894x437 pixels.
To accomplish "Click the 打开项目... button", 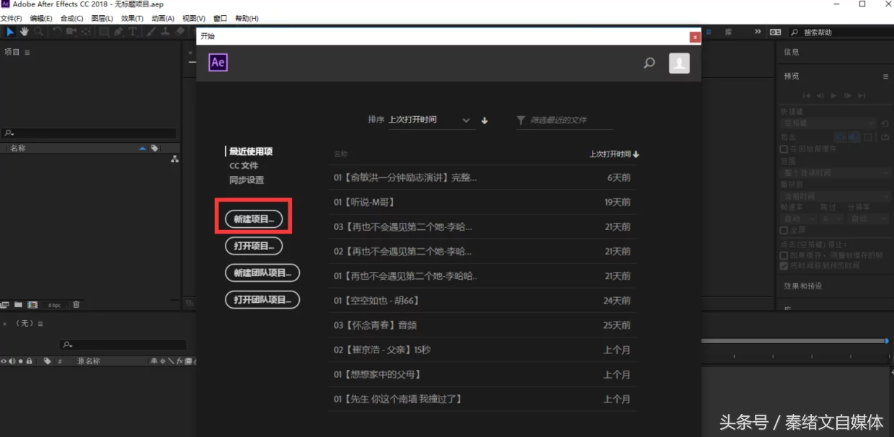I will tap(254, 246).
